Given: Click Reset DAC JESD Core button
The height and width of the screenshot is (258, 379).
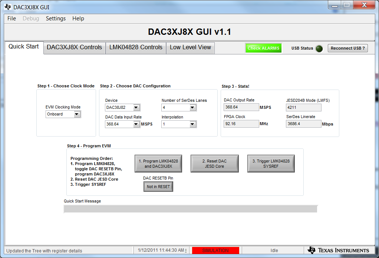Looking at the screenshot, I should click(x=214, y=164).
